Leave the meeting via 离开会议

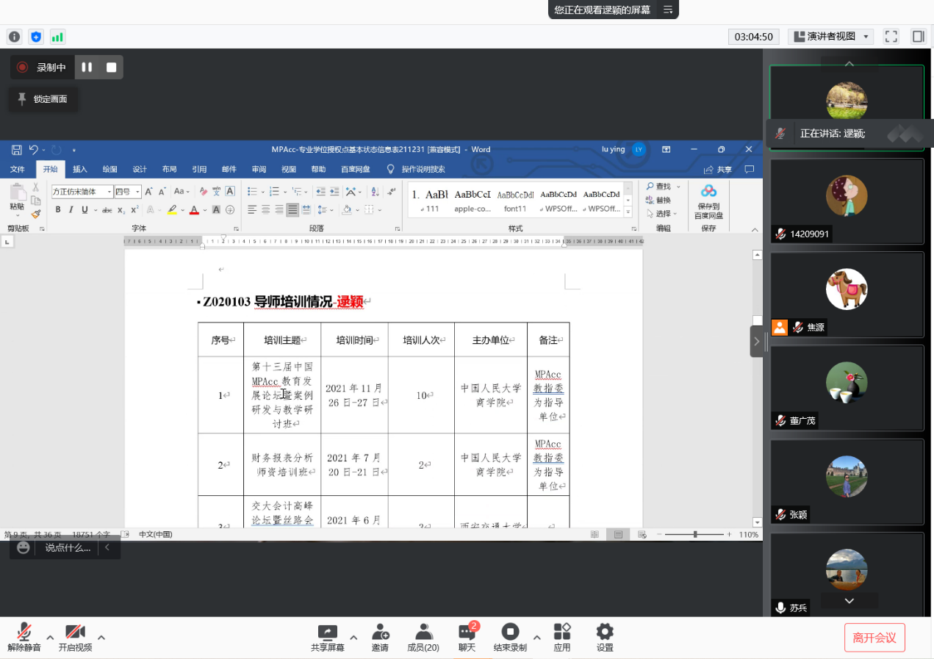pyautogui.click(x=874, y=637)
